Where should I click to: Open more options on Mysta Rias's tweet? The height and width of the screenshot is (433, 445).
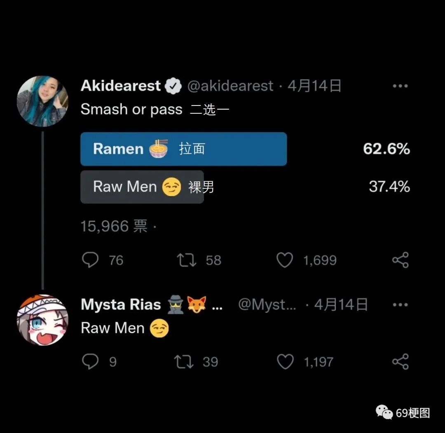coord(400,305)
